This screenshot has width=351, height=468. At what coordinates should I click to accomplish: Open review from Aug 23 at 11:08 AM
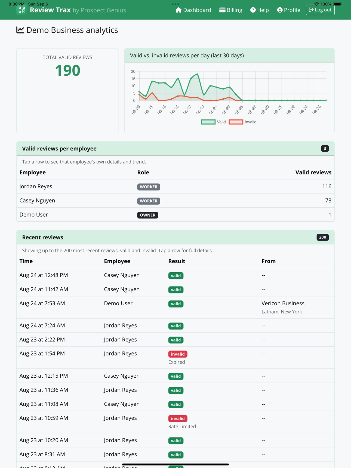pos(175,404)
